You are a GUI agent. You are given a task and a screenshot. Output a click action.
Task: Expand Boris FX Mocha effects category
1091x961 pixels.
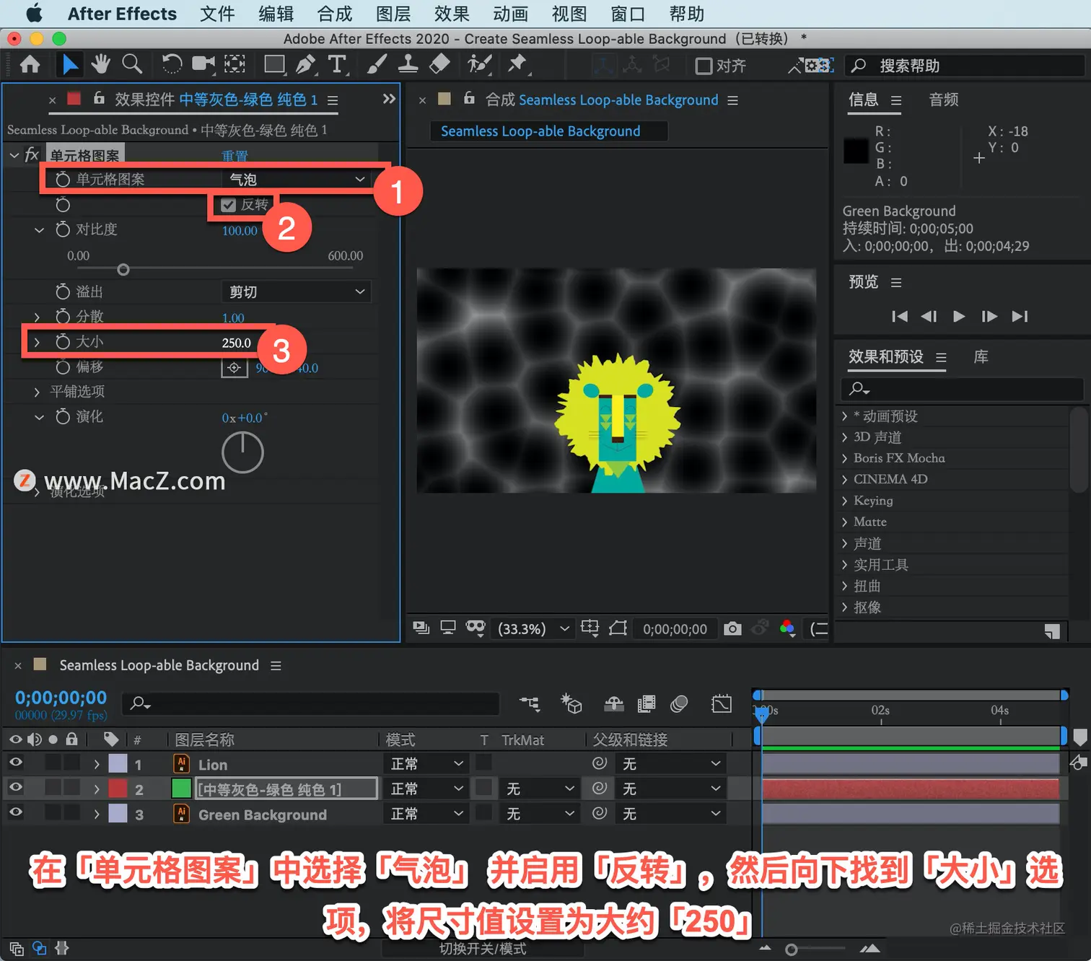pyautogui.click(x=844, y=458)
